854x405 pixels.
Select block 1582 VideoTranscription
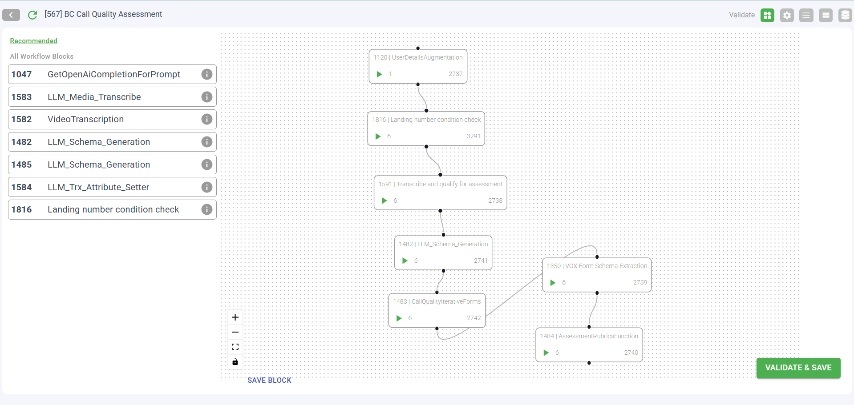click(x=112, y=119)
